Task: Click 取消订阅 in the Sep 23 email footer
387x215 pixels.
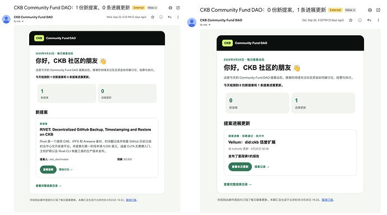Action: 131,200
